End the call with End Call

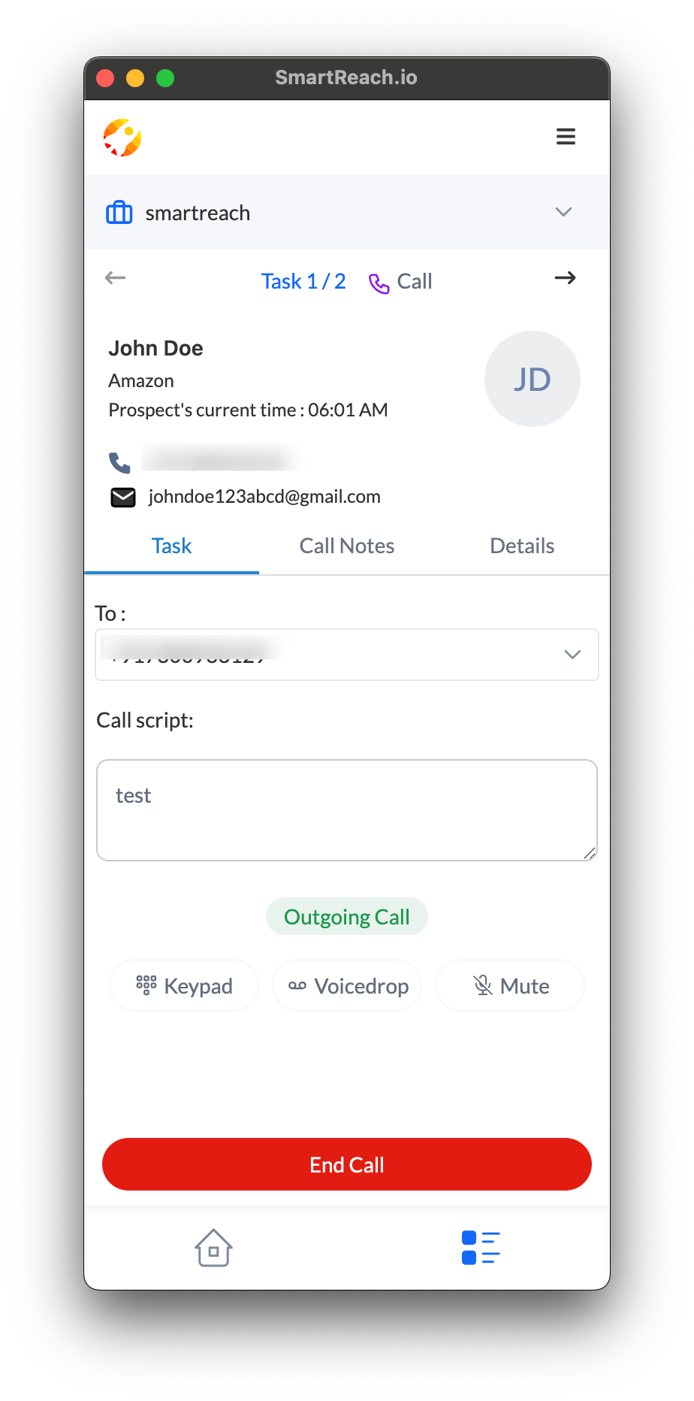click(x=347, y=1164)
